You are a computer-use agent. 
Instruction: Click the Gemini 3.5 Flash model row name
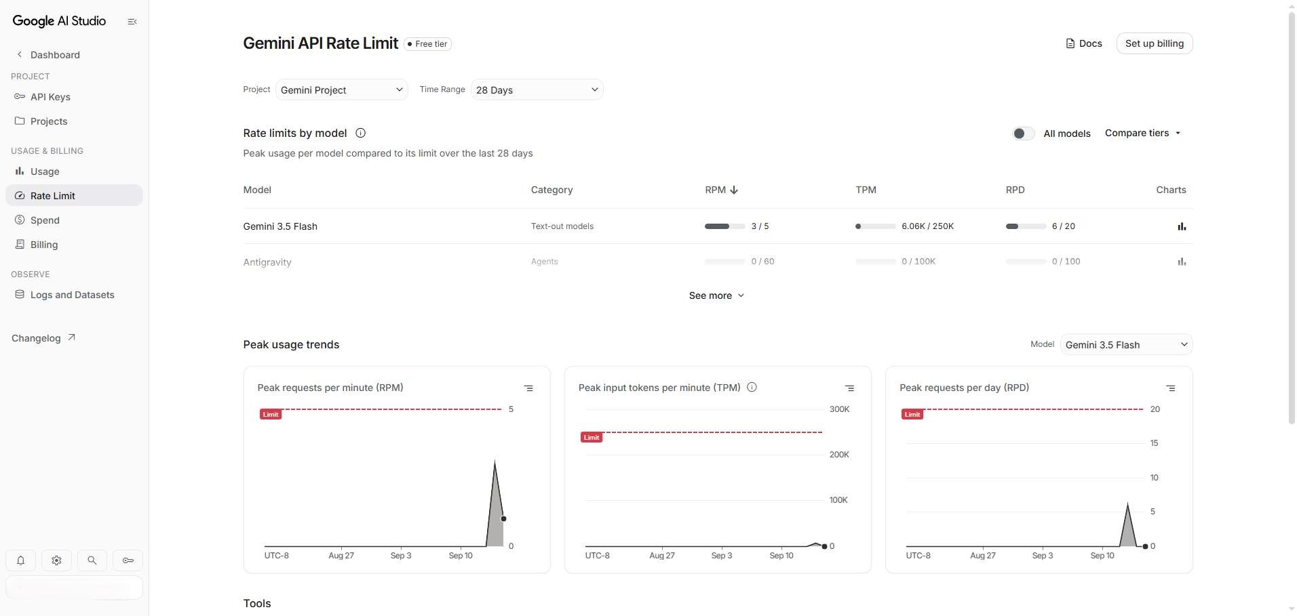[x=280, y=226]
